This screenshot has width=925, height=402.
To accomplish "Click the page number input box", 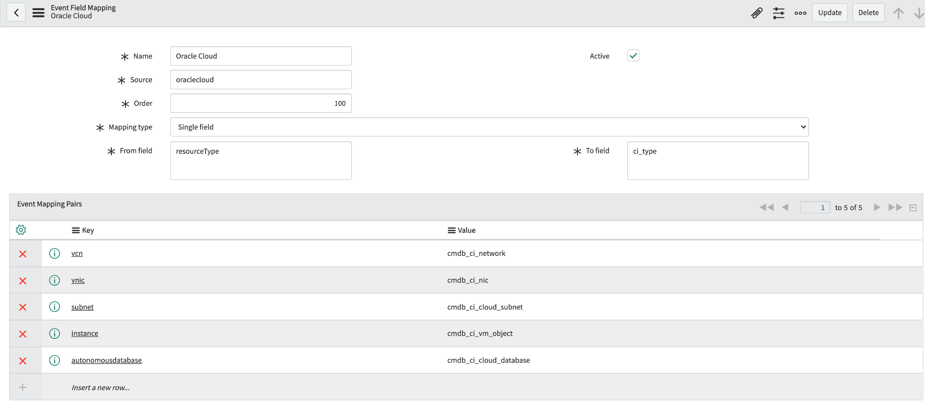I will 815,207.
